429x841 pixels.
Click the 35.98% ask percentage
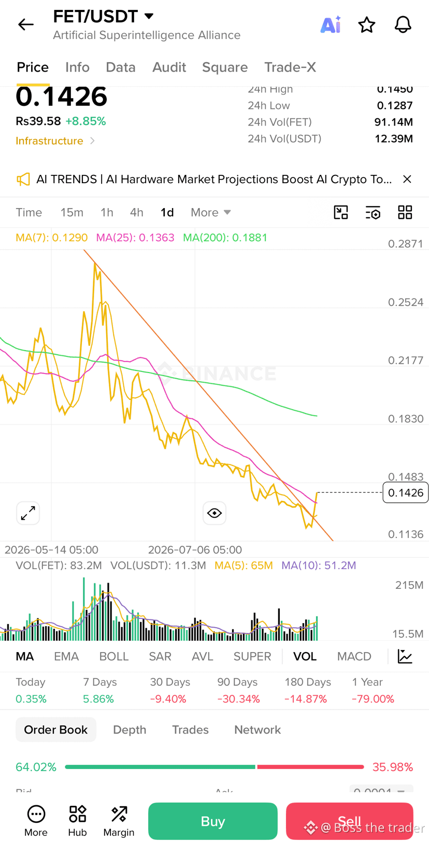[393, 767]
